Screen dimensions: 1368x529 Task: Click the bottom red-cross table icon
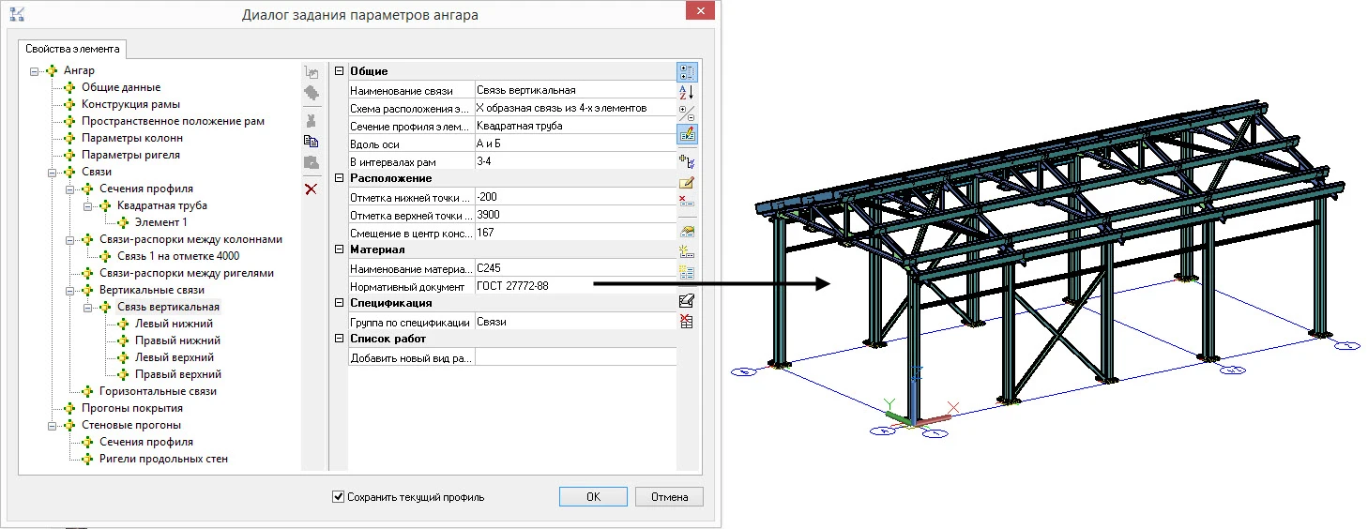coord(687,322)
